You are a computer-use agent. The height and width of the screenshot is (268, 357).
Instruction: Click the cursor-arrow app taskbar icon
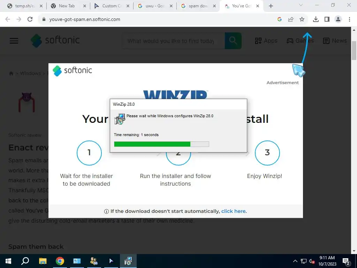[x=111, y=261]
